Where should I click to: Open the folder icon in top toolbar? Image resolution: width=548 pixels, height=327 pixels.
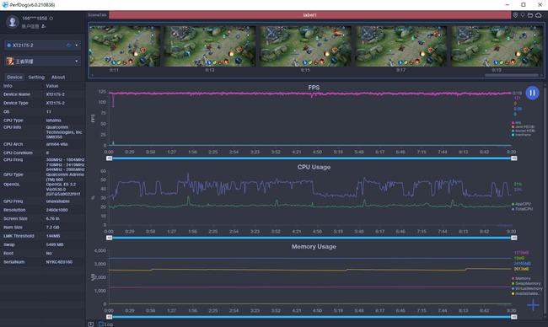[530, 15]
